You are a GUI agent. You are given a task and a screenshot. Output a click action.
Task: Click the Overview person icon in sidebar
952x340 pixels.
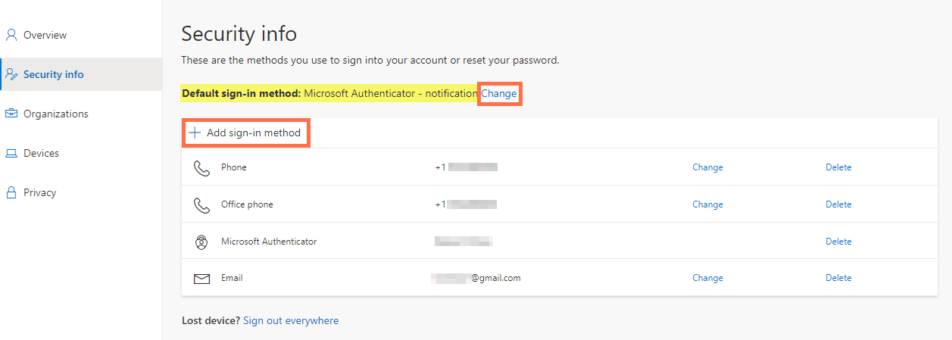pyautogui.click(x=11, y=35)
